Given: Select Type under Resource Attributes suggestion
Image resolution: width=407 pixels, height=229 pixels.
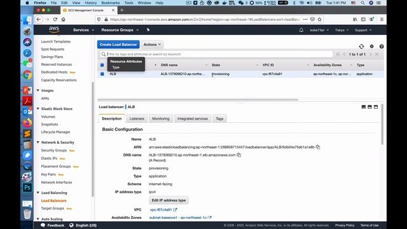Looking at the screenshot, I should pyautogui.click(x=116, y=67).
